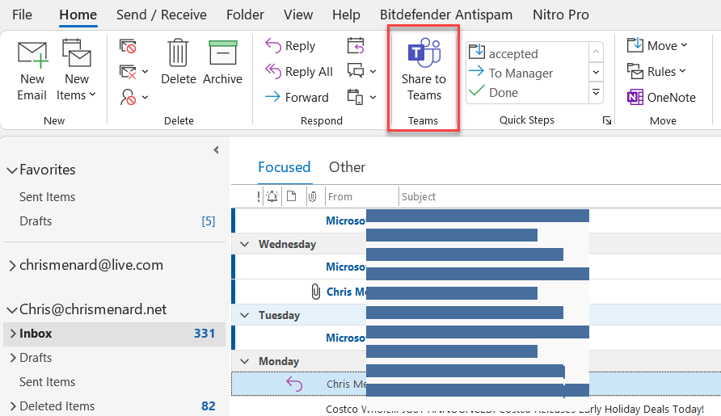This screenshot has height=416, width=721.
Task: Expand the chrismenard@live.com account
Action: click(x=12, y=266)
